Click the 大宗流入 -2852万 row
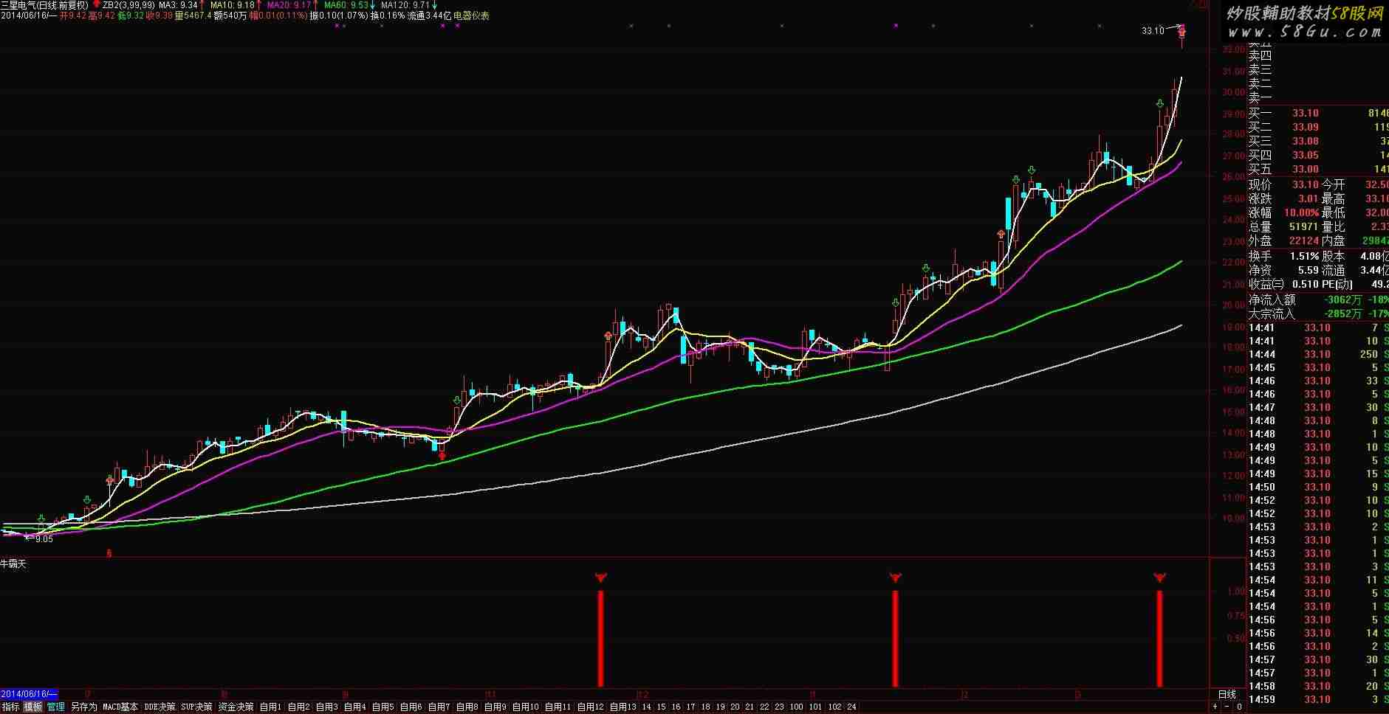This screenshot has height=714, width=1389. pos(1318,313)
